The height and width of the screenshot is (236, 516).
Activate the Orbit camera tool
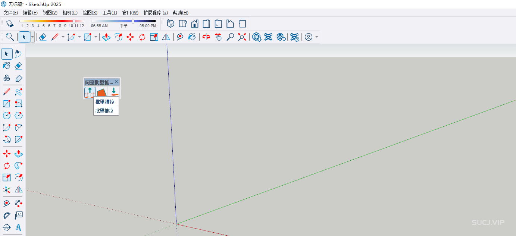coord(206,37)
